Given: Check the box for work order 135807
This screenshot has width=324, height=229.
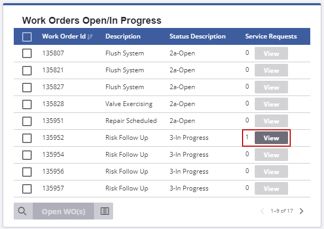Looking at the screenshot, I should [x=27, y=53].
